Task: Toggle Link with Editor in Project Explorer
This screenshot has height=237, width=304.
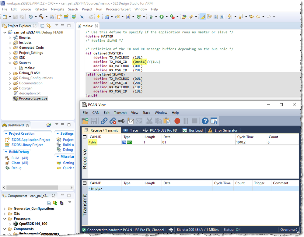Action: click(49, 26)
